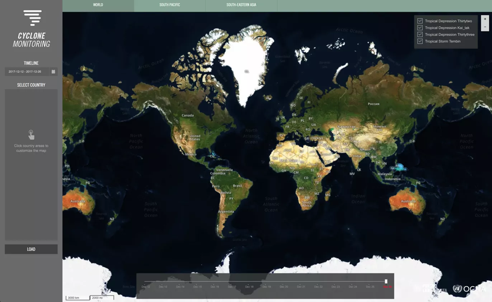Zoom in the map with plus button
Viewport: 492px width, 302px height.
coord(485,19)
